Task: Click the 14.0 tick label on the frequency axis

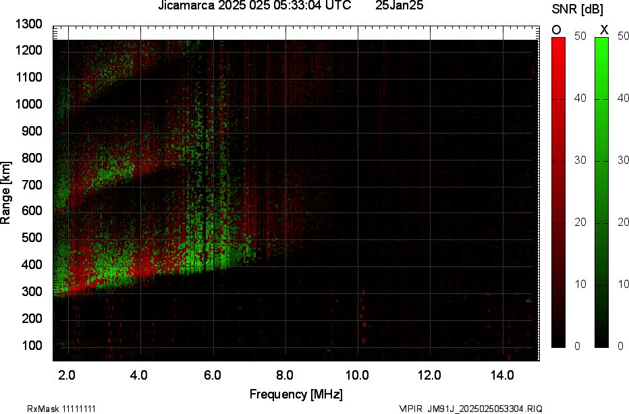Action: (x=502, y=376)
